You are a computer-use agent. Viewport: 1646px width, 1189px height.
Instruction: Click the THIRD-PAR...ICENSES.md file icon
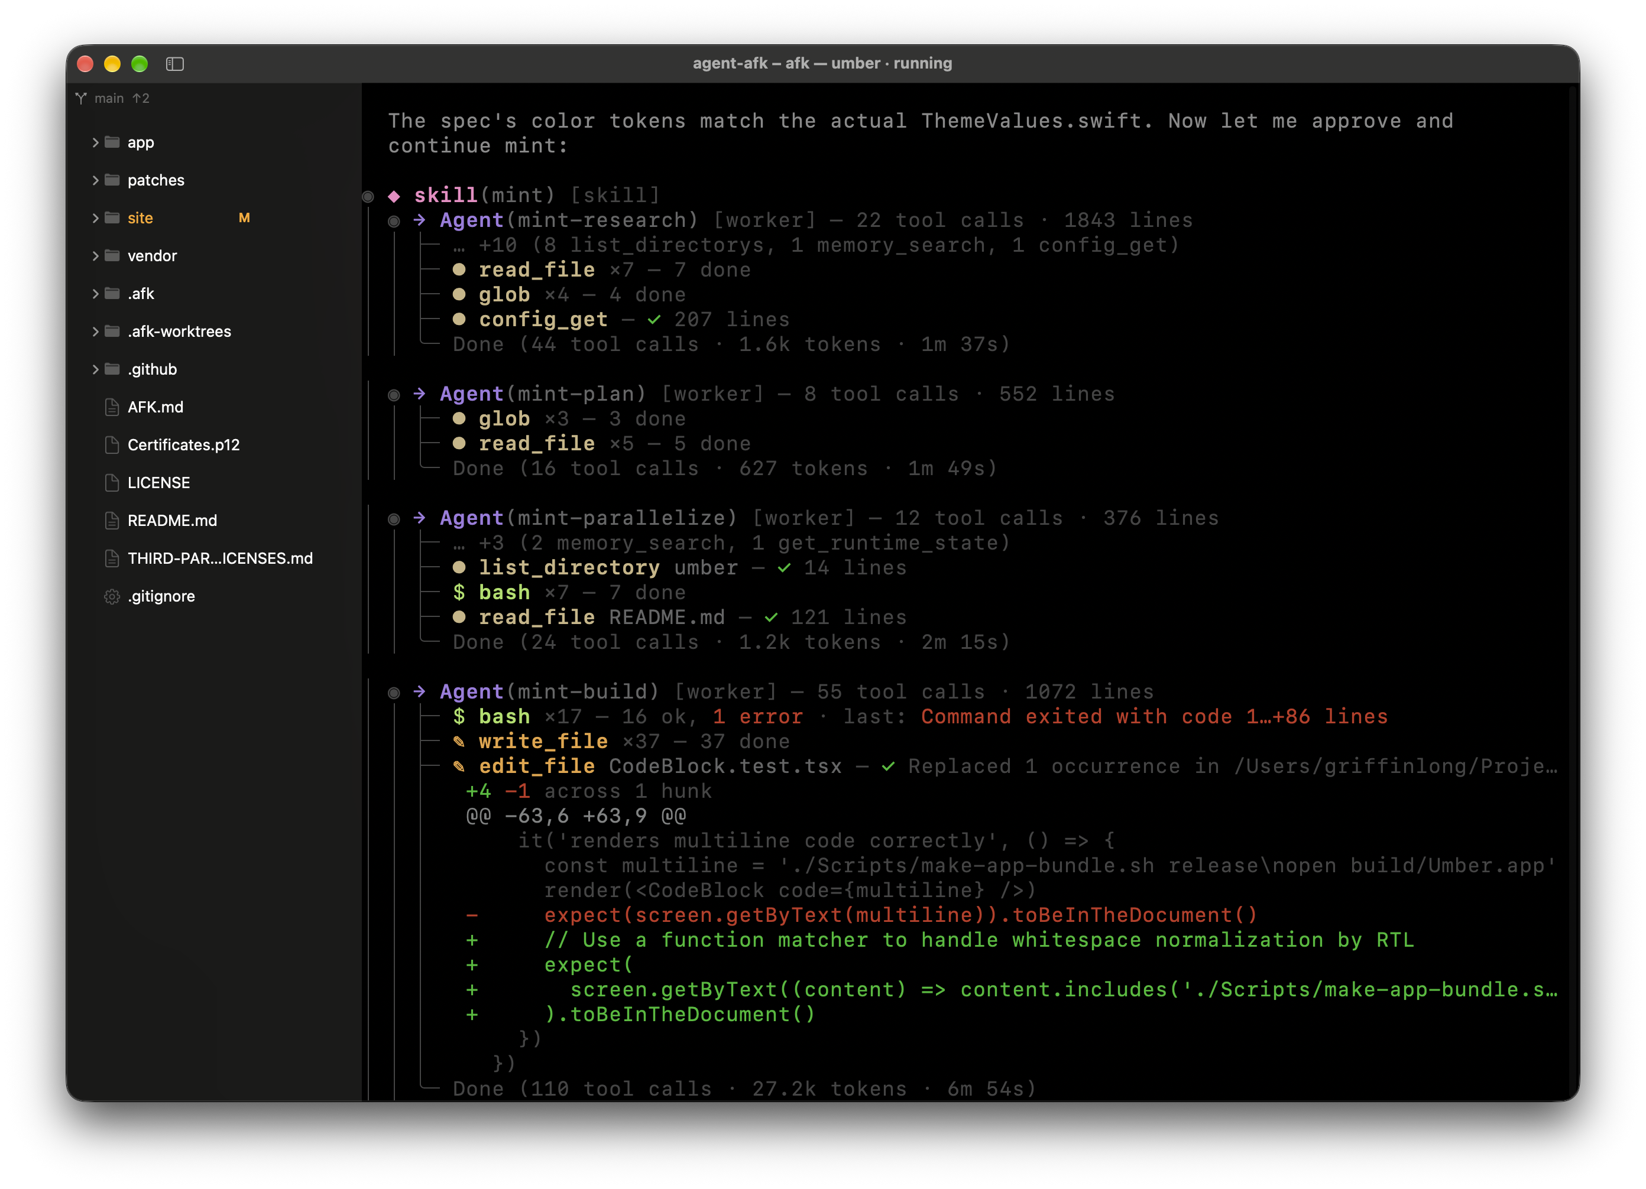pyautogui.click(x=112, y=558)
